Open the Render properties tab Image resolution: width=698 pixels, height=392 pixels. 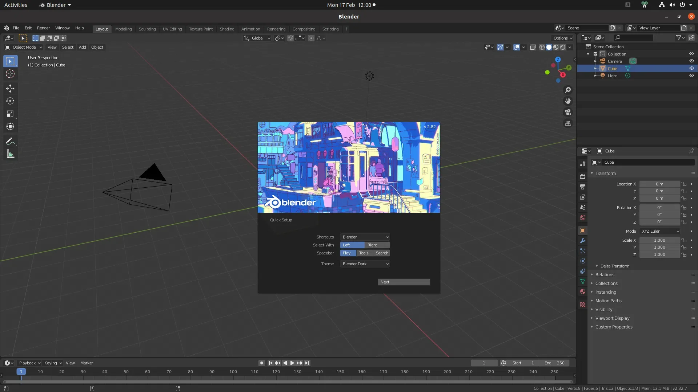(x=583, y=176)
